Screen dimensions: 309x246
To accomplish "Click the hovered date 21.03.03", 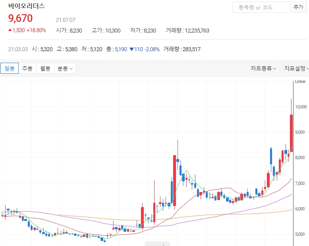I will [x=18, y=49].
